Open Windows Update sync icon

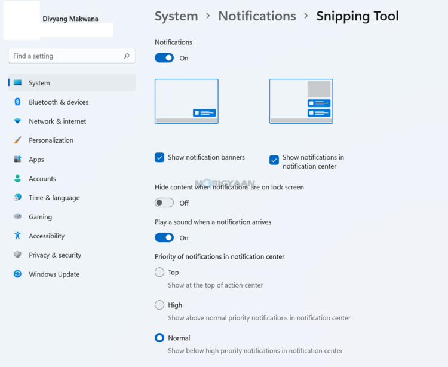point(17,274)
